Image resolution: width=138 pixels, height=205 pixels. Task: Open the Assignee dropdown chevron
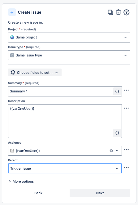[x=117, y=151]
